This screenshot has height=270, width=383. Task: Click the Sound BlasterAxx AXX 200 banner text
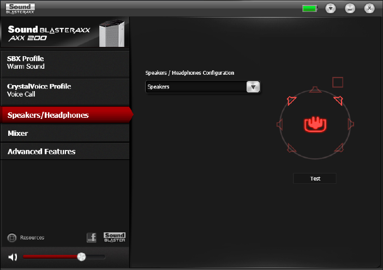click(49, 33)
